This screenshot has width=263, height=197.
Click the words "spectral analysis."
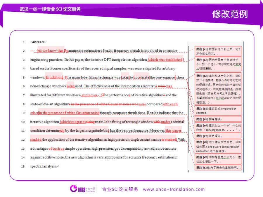43,166
